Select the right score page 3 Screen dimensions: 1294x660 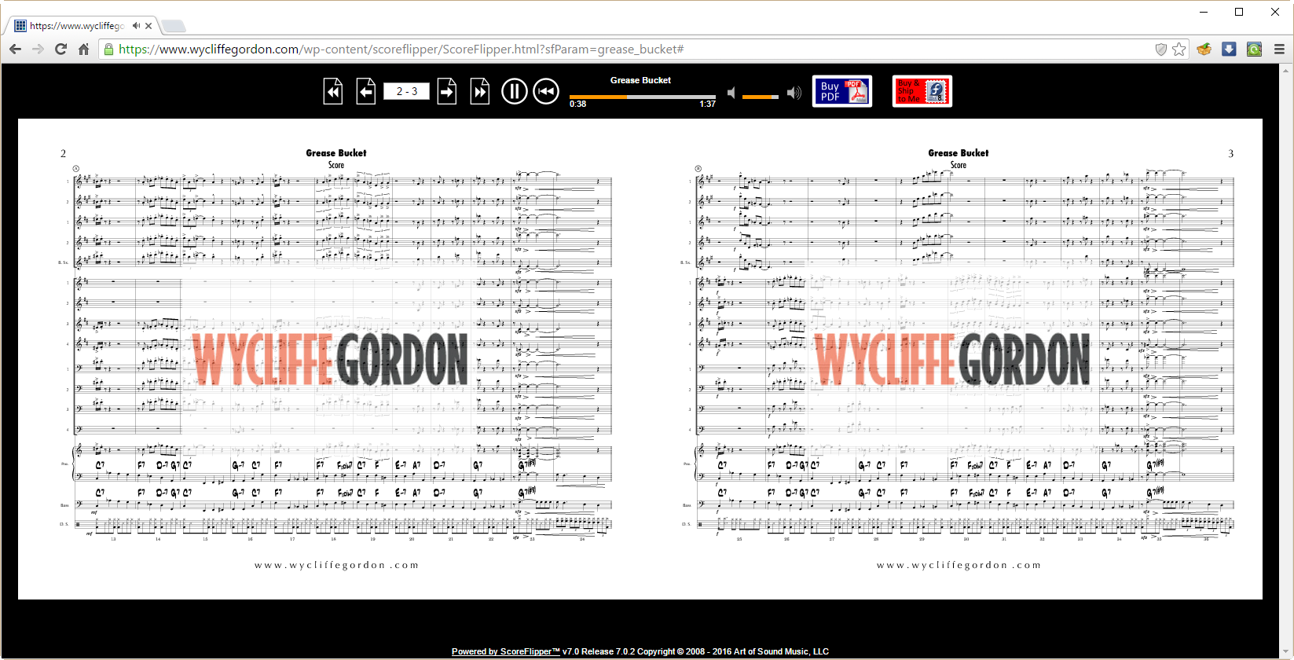click(x=951, y=359)
